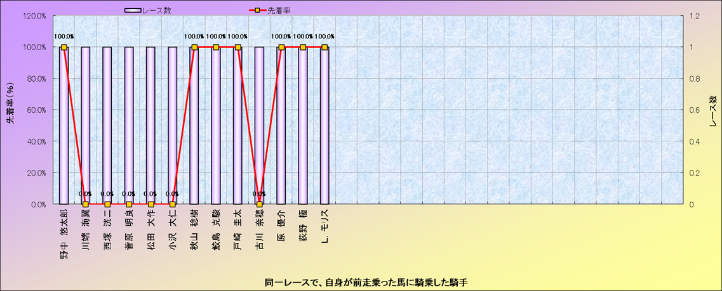Click the yellow marker for 古川 奈穂

[x=259, y=204]
